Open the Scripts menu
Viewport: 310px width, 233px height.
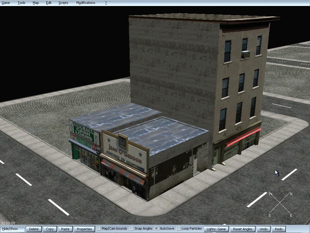[63, 3]
